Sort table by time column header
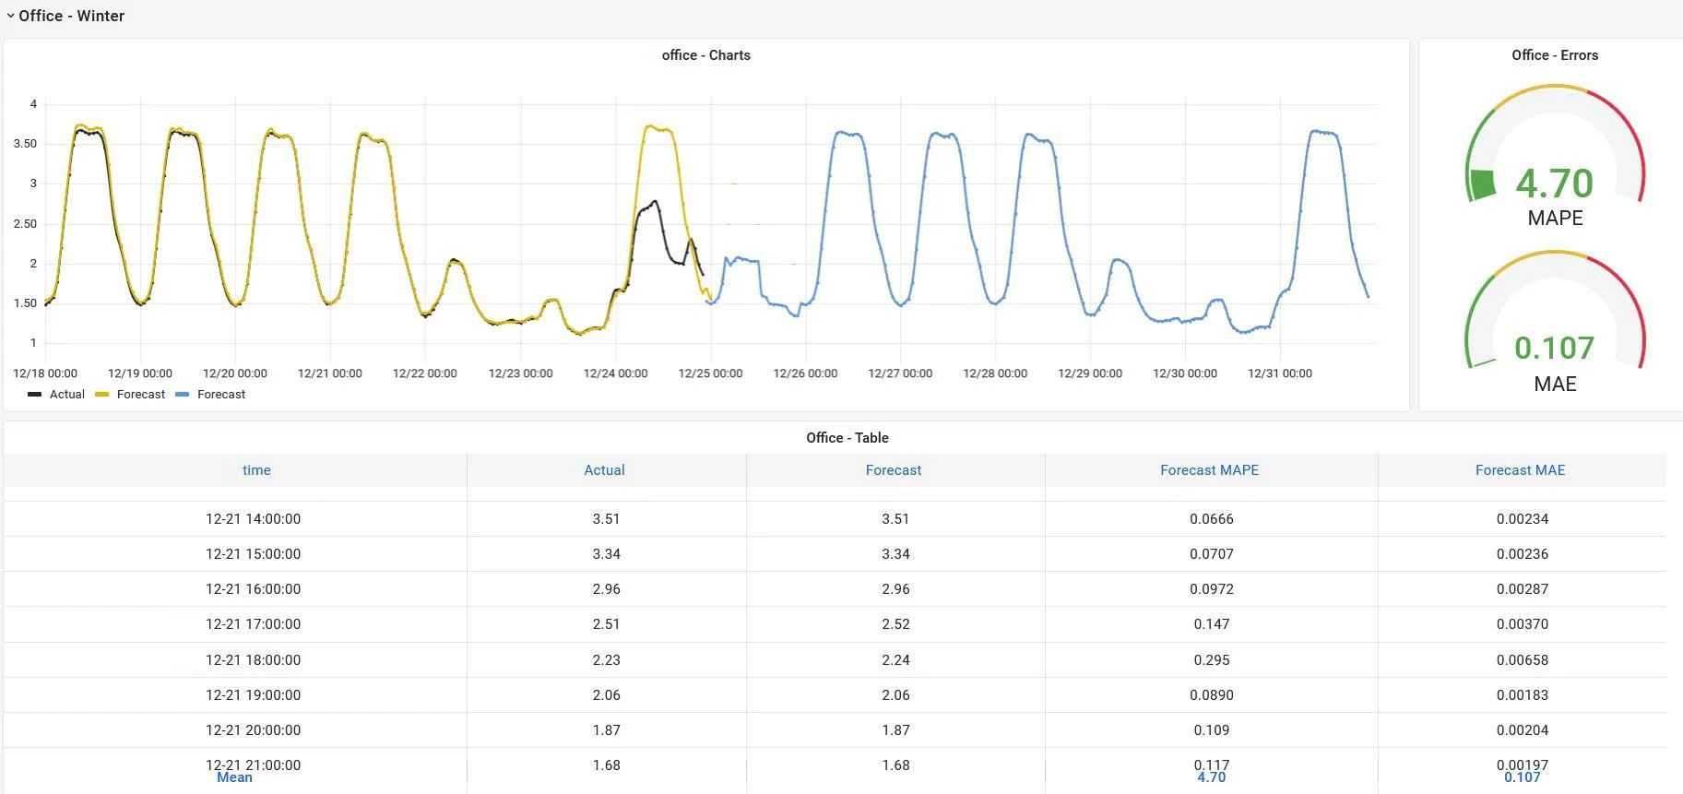This screenshot has height=794, width=1683. pyautogui.click(x=256, y=470)
